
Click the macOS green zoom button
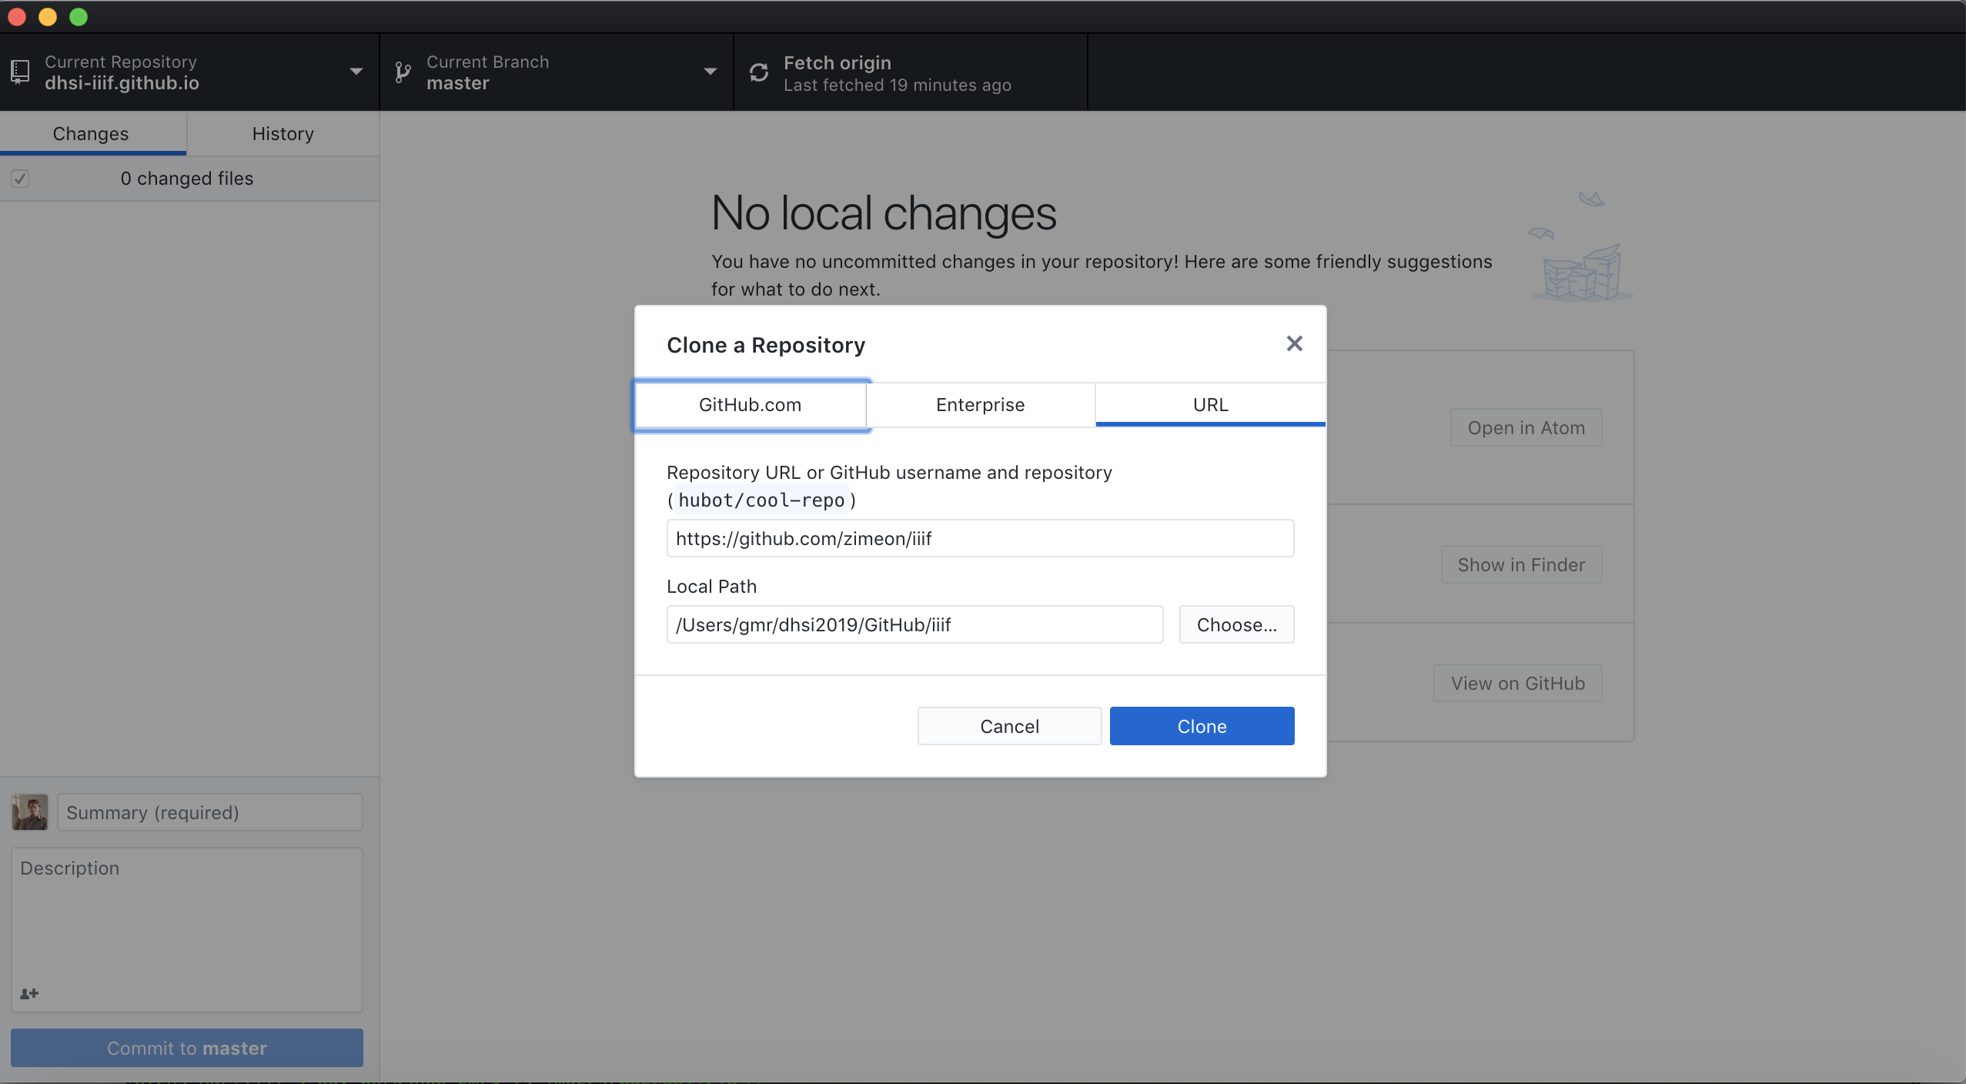[x=79, y=17]
